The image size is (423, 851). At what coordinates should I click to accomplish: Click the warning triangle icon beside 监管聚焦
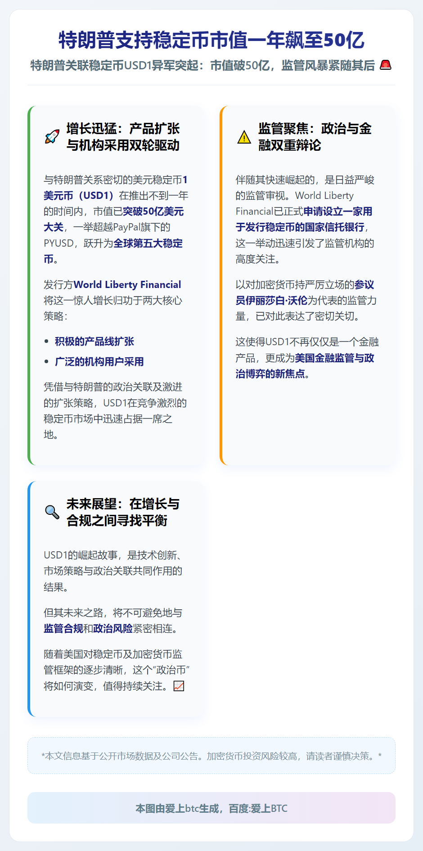[244, 137]
